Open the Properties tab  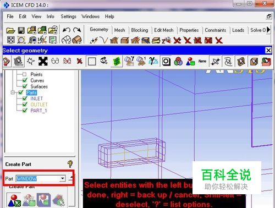tap(189, 30)
